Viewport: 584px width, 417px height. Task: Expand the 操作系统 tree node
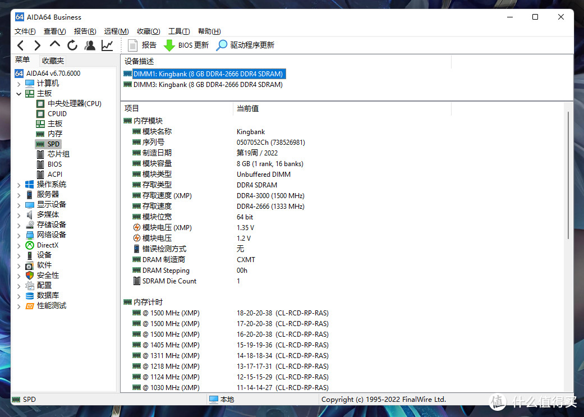pos(19,184)
